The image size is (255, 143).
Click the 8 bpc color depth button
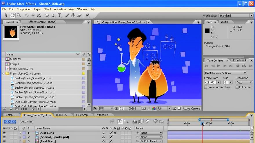coord(24,109)
